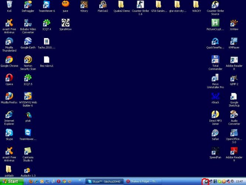Launch the Counter-Strike Source shortcut

(x=215, y=8)
